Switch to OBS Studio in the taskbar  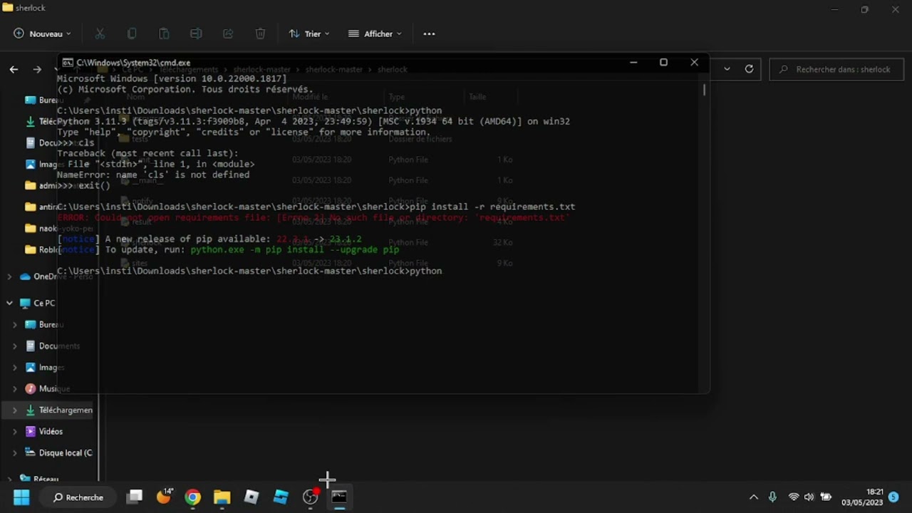(310, 497)
